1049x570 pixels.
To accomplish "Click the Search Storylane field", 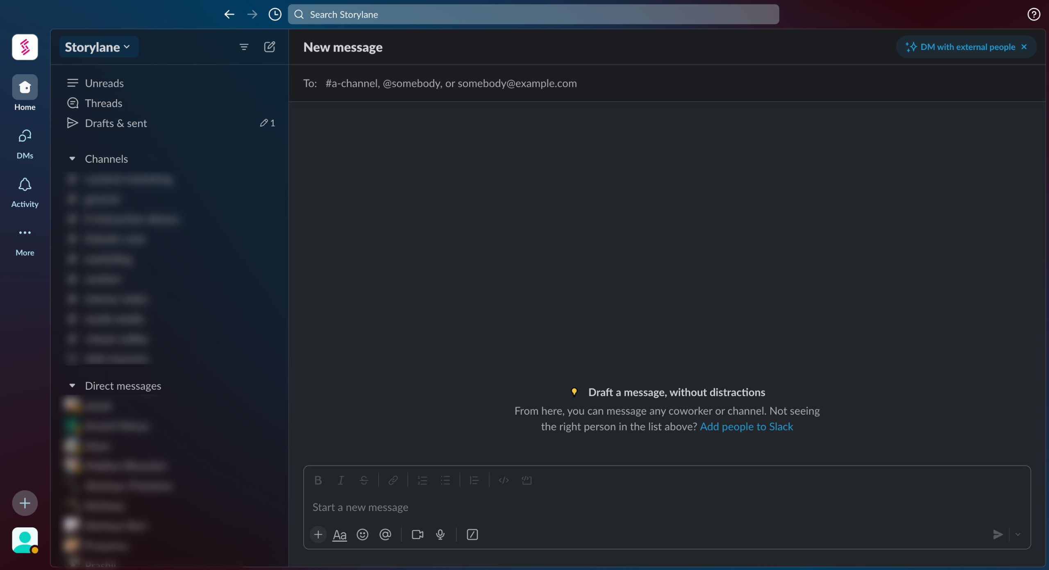I will click(533, 15).
